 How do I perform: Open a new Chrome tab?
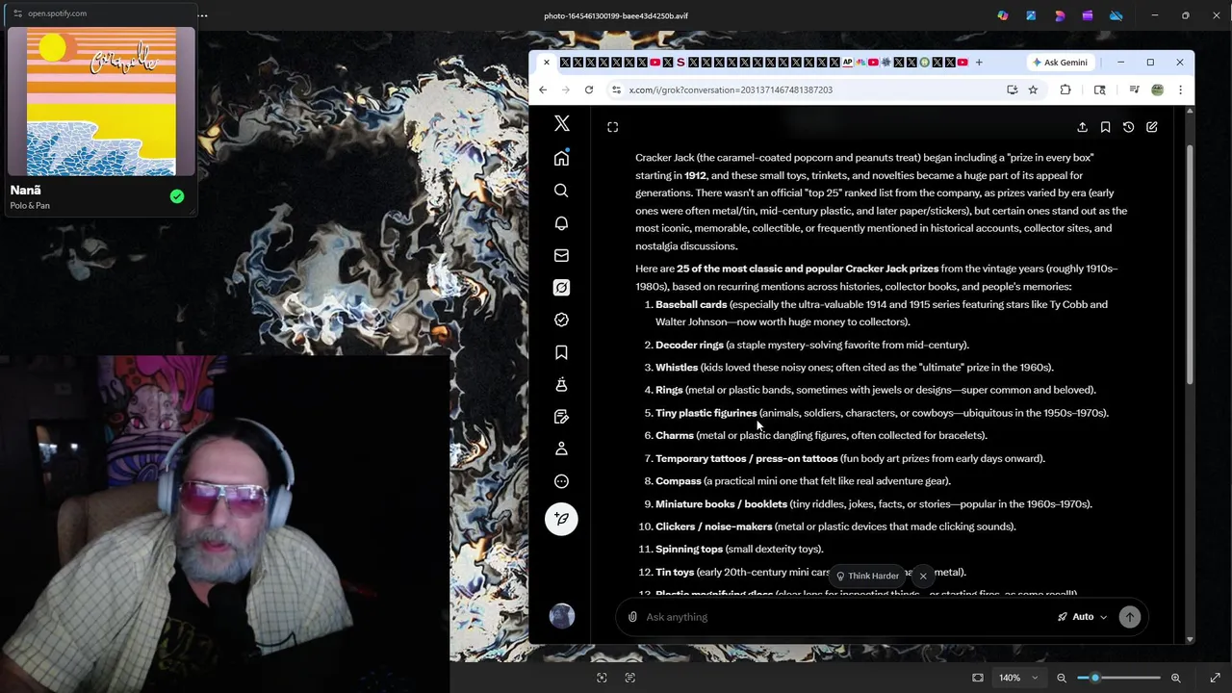979,63
